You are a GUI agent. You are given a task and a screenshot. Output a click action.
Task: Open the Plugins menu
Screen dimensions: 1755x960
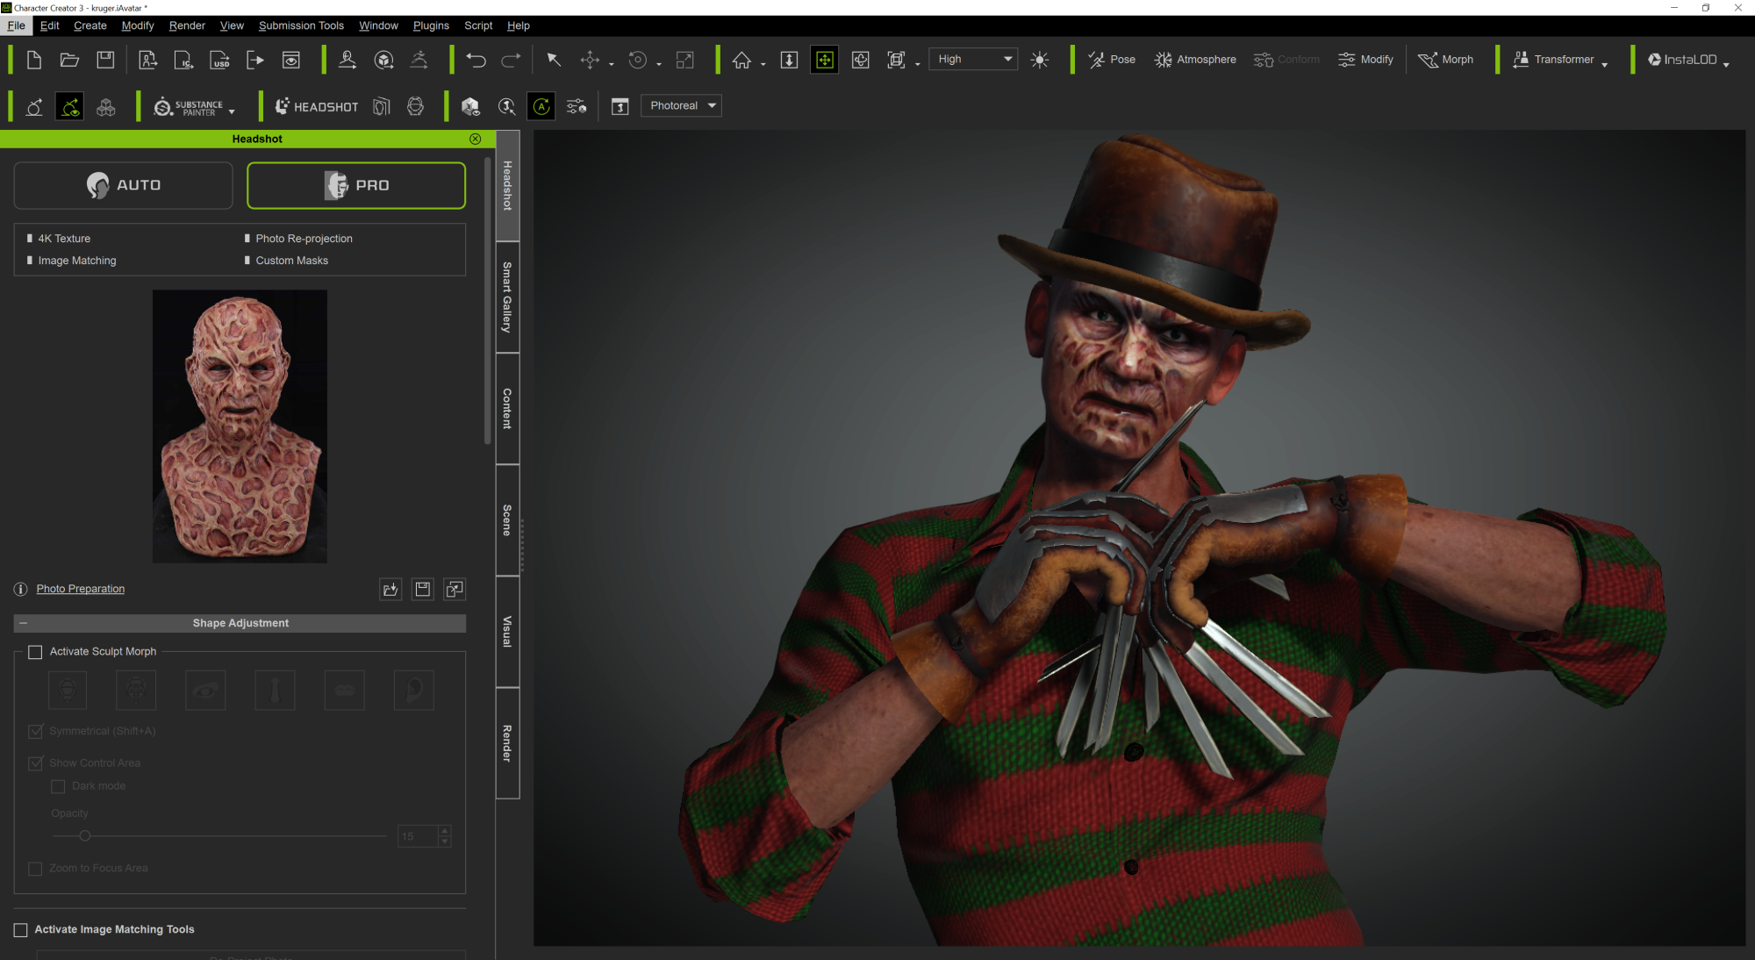click(431, 25)
